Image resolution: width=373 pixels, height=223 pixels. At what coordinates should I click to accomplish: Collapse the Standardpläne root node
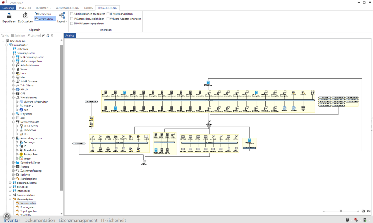click(10, 199)
